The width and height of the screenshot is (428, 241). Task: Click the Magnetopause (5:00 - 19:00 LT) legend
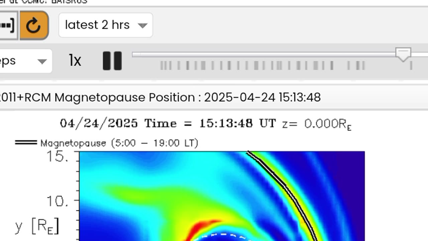(107, 143)
